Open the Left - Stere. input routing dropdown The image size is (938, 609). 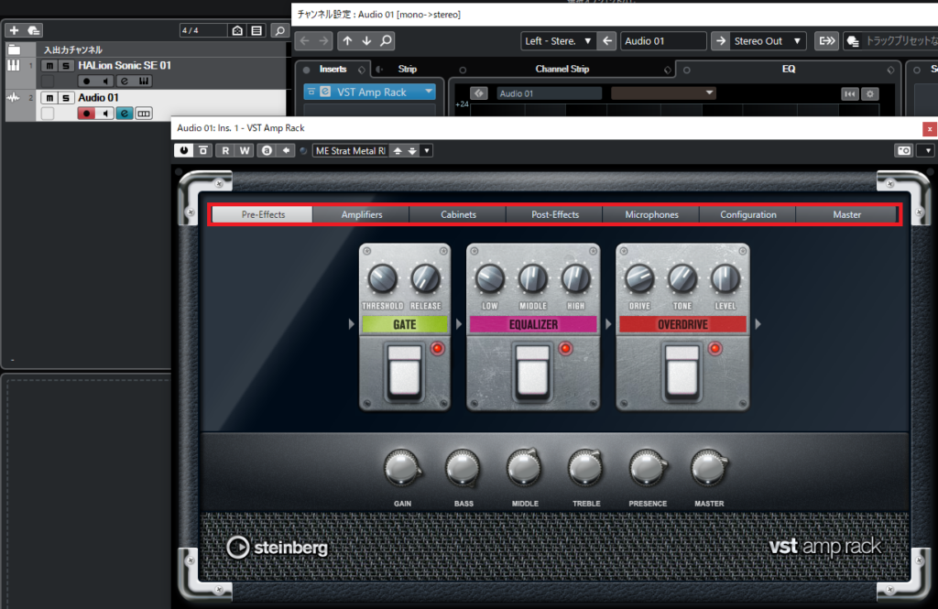[x=558, y=40]
